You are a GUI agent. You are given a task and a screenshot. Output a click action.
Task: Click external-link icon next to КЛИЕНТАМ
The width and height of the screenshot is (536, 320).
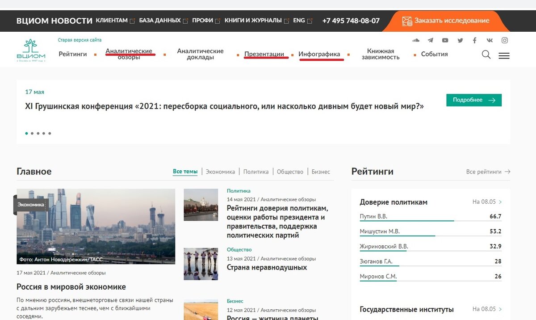pyautogui.click(x=132, y=21)
